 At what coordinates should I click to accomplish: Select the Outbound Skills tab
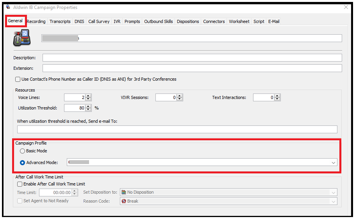point(159,21)
